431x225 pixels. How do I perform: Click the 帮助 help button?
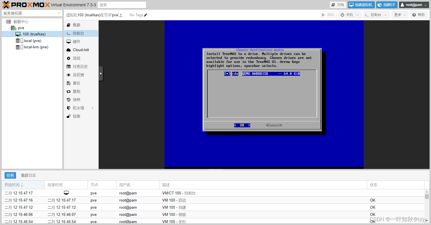tap(419, 15)
